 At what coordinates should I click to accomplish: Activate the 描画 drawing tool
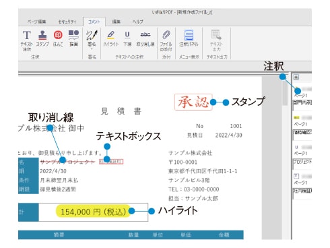tap(73, 38)
